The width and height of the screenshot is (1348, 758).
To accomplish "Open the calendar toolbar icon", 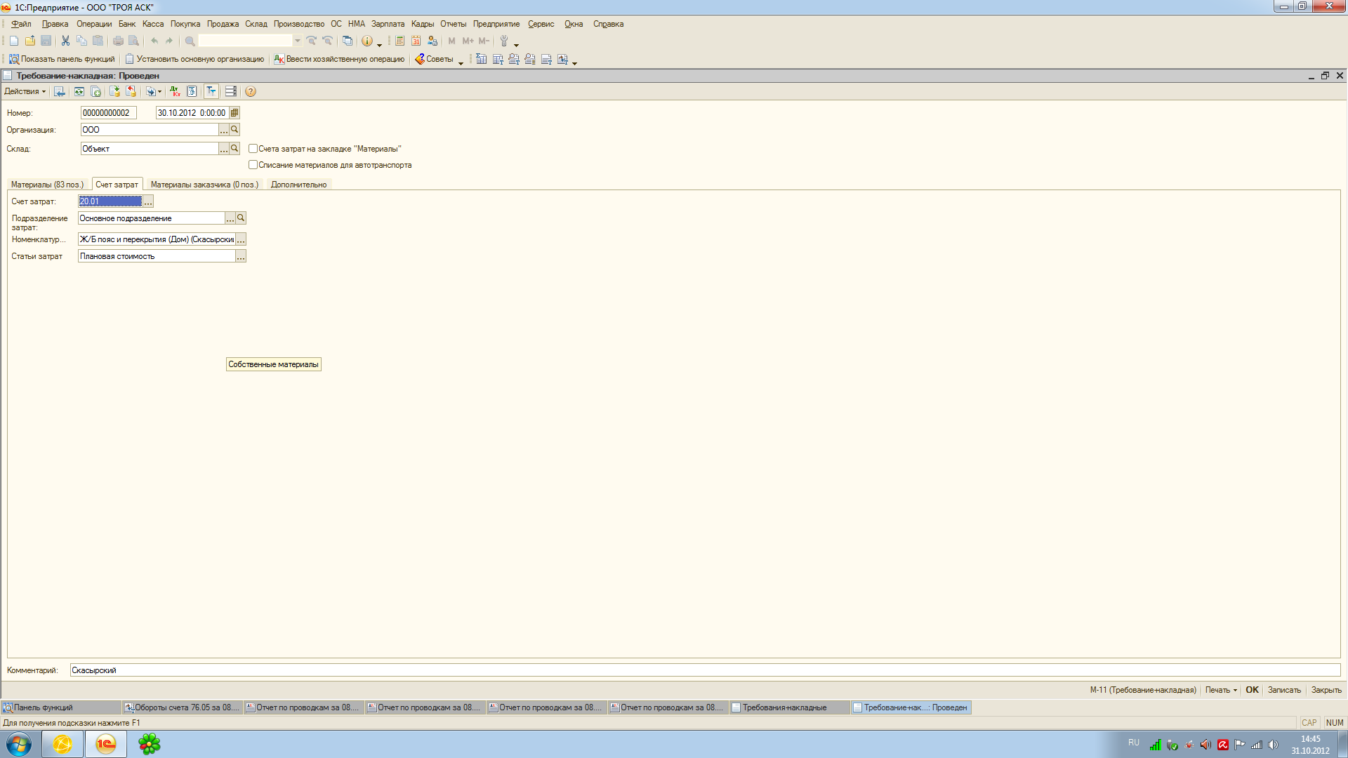I will click(416, 41).
